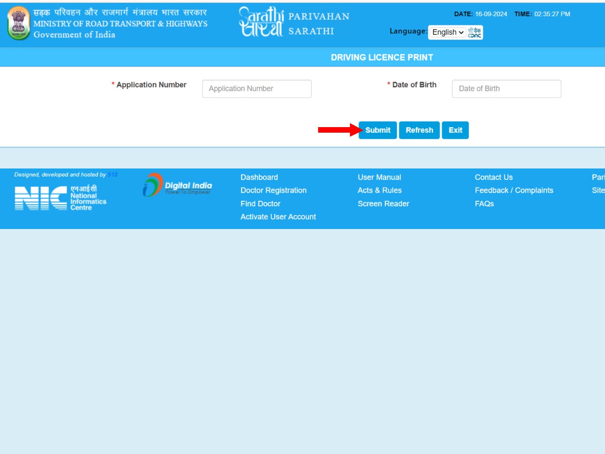The height and width of the screenshot is (454, 605).
Task: Open the Activate User Account link
Action: pos(278,216)
